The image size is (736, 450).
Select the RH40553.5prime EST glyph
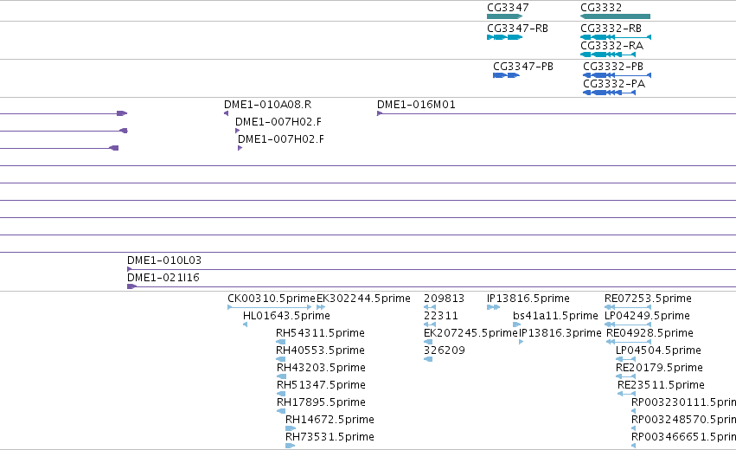(x=281, y=359)
